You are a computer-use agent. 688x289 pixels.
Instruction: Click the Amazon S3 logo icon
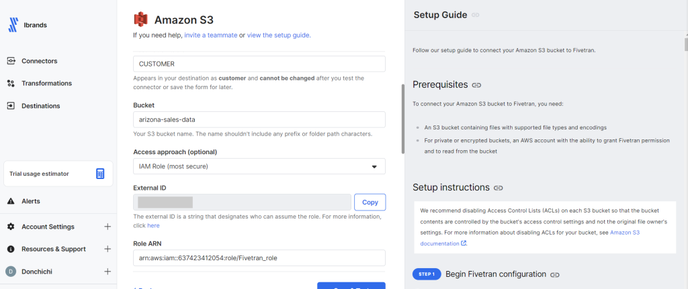(x=140, y=19)
